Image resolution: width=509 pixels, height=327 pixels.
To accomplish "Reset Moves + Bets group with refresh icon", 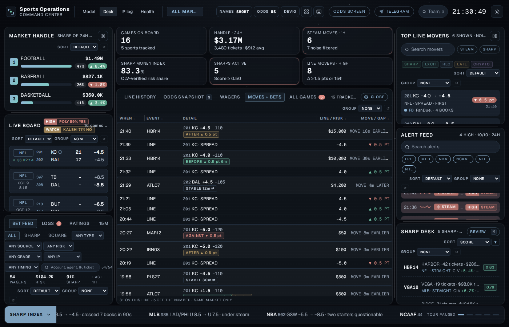I will (x=388, y=109).
